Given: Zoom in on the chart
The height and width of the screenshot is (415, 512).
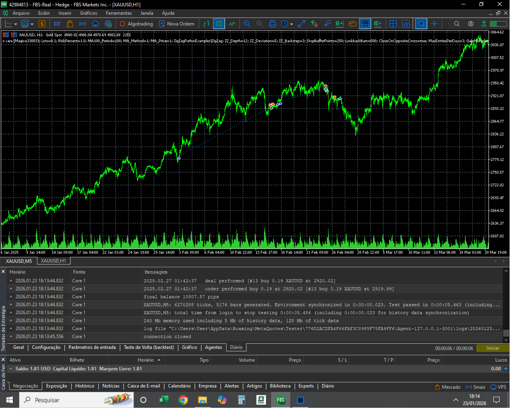Looking at the screenshot, I should point(247,24).
